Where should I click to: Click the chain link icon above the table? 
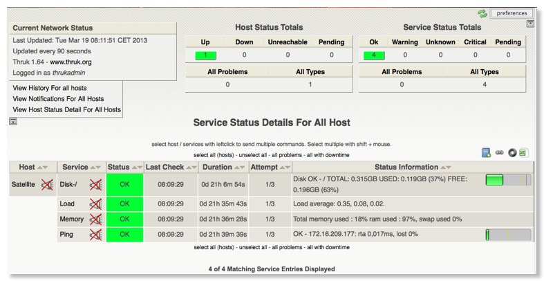click(x=500, y=152)
